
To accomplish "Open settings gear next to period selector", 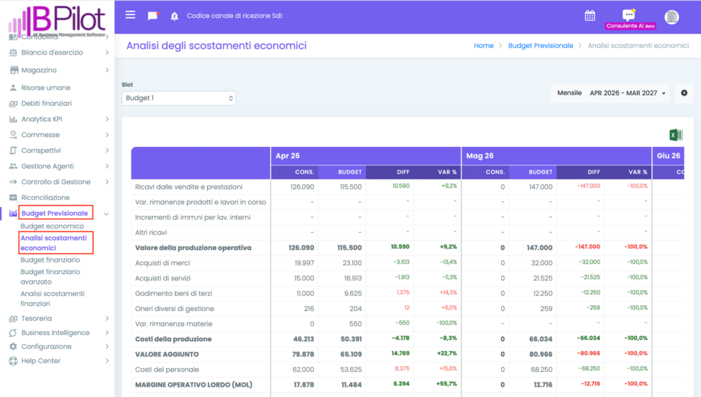I will click(x=684, y=93).
